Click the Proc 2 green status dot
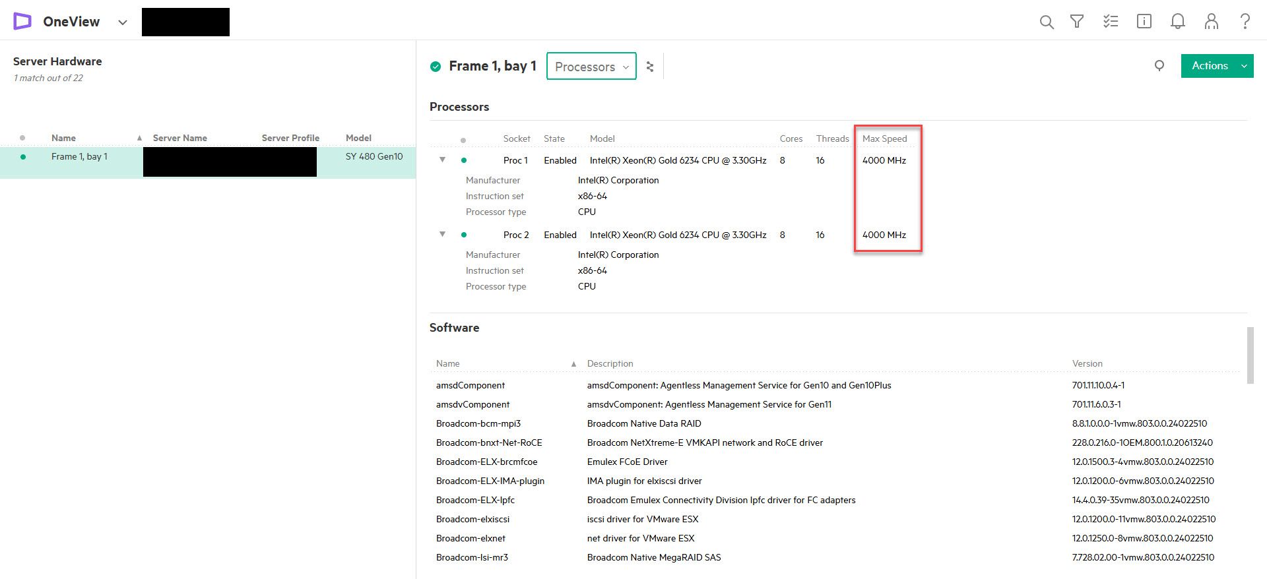Screen dimensions: 1267x579 [x=464, y=235]
